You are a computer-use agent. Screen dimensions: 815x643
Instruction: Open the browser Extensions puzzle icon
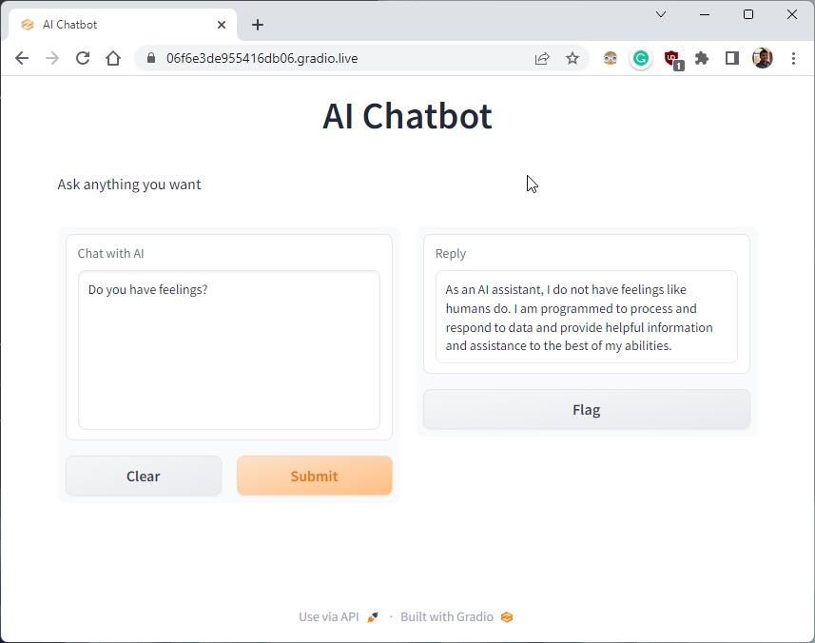[702, 58]
